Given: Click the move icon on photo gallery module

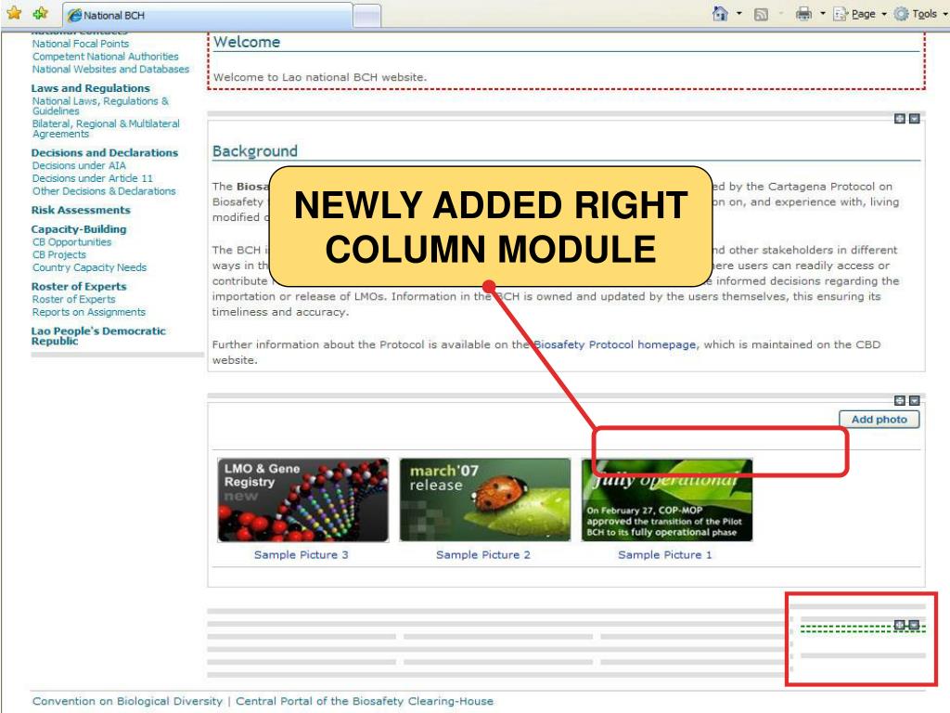Looking at the screenshot, I should [900, 400].
